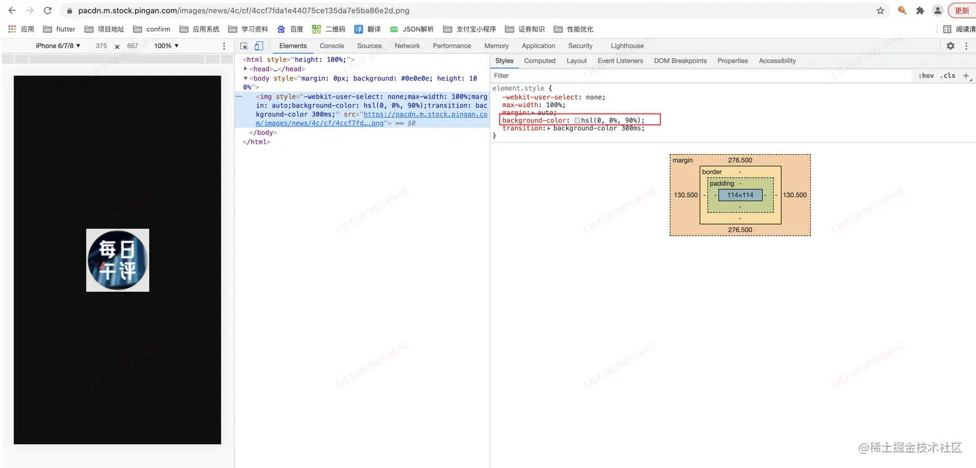
Task: Toggle the :hov element state button
Action: point(926,76)
